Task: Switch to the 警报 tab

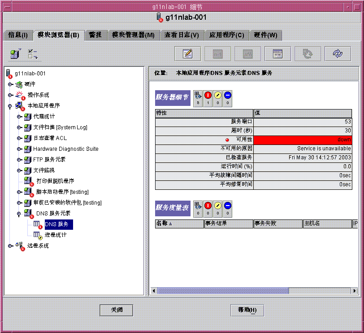Action: click(x=95, y=35)
